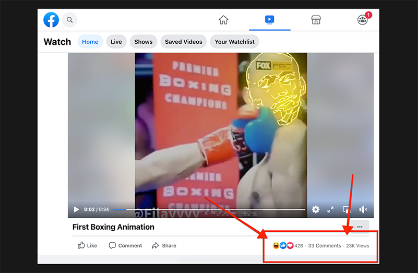This screenshot has height=273, width=418.
Task: Open the three-dots video options menu
Action: pos(360,227)
